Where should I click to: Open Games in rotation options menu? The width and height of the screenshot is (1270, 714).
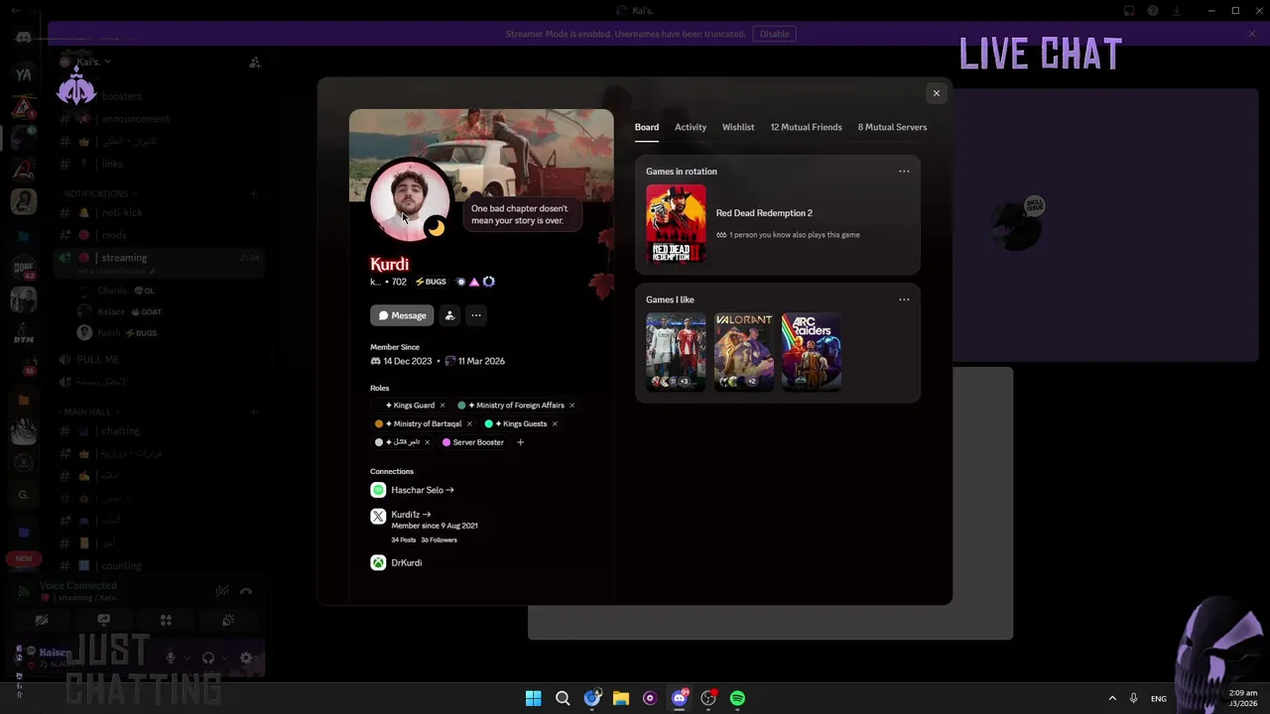coord(904,172)
